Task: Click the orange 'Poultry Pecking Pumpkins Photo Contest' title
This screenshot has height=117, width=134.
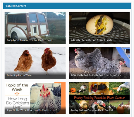Action: click(99, 98)
